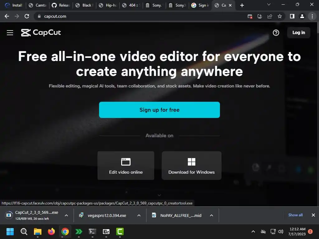Open the Windows Start menu
The width and height of the screenshot is (319, 239).
click(x=10, y=232)
